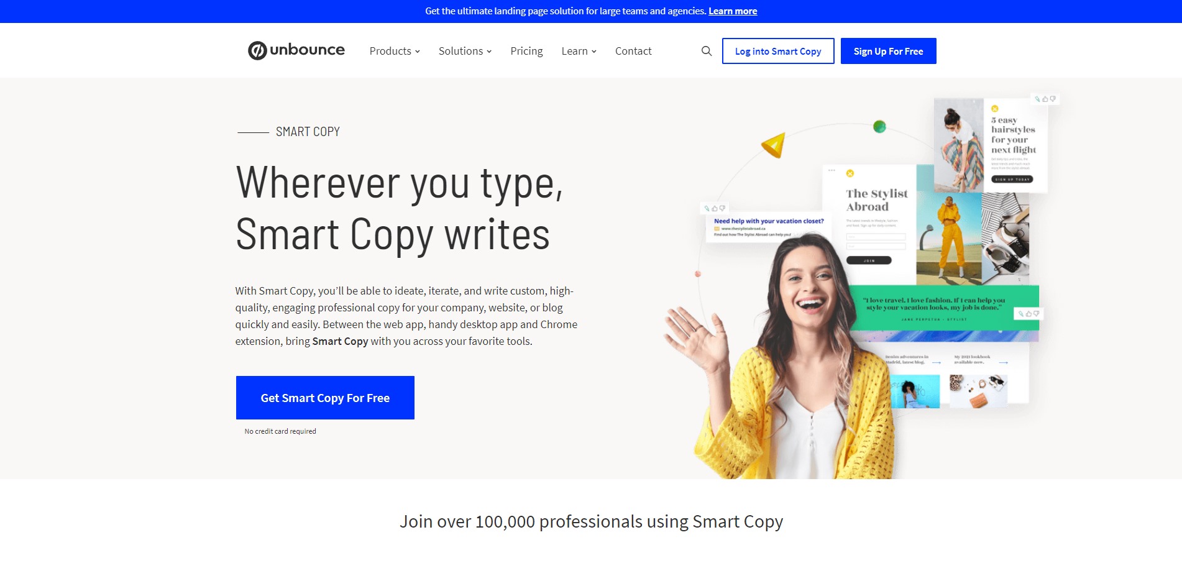Expand the Learn dropdown menu

coord(579,51)
